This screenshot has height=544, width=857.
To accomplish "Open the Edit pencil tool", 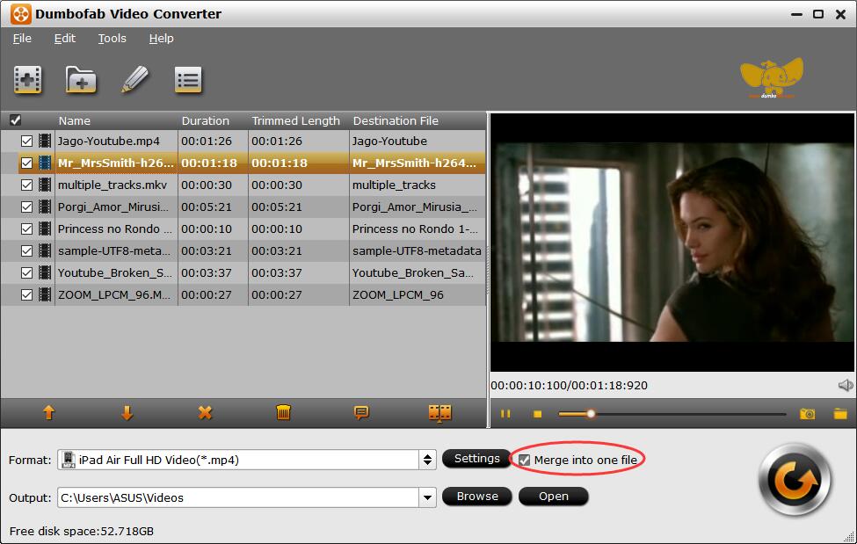I will (x=134, y=79).
